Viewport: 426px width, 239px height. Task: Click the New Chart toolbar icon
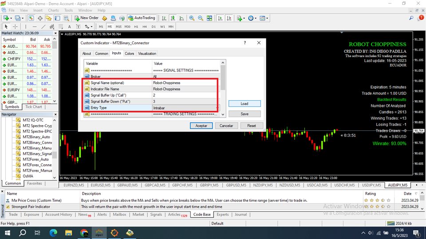coord(6,18)
